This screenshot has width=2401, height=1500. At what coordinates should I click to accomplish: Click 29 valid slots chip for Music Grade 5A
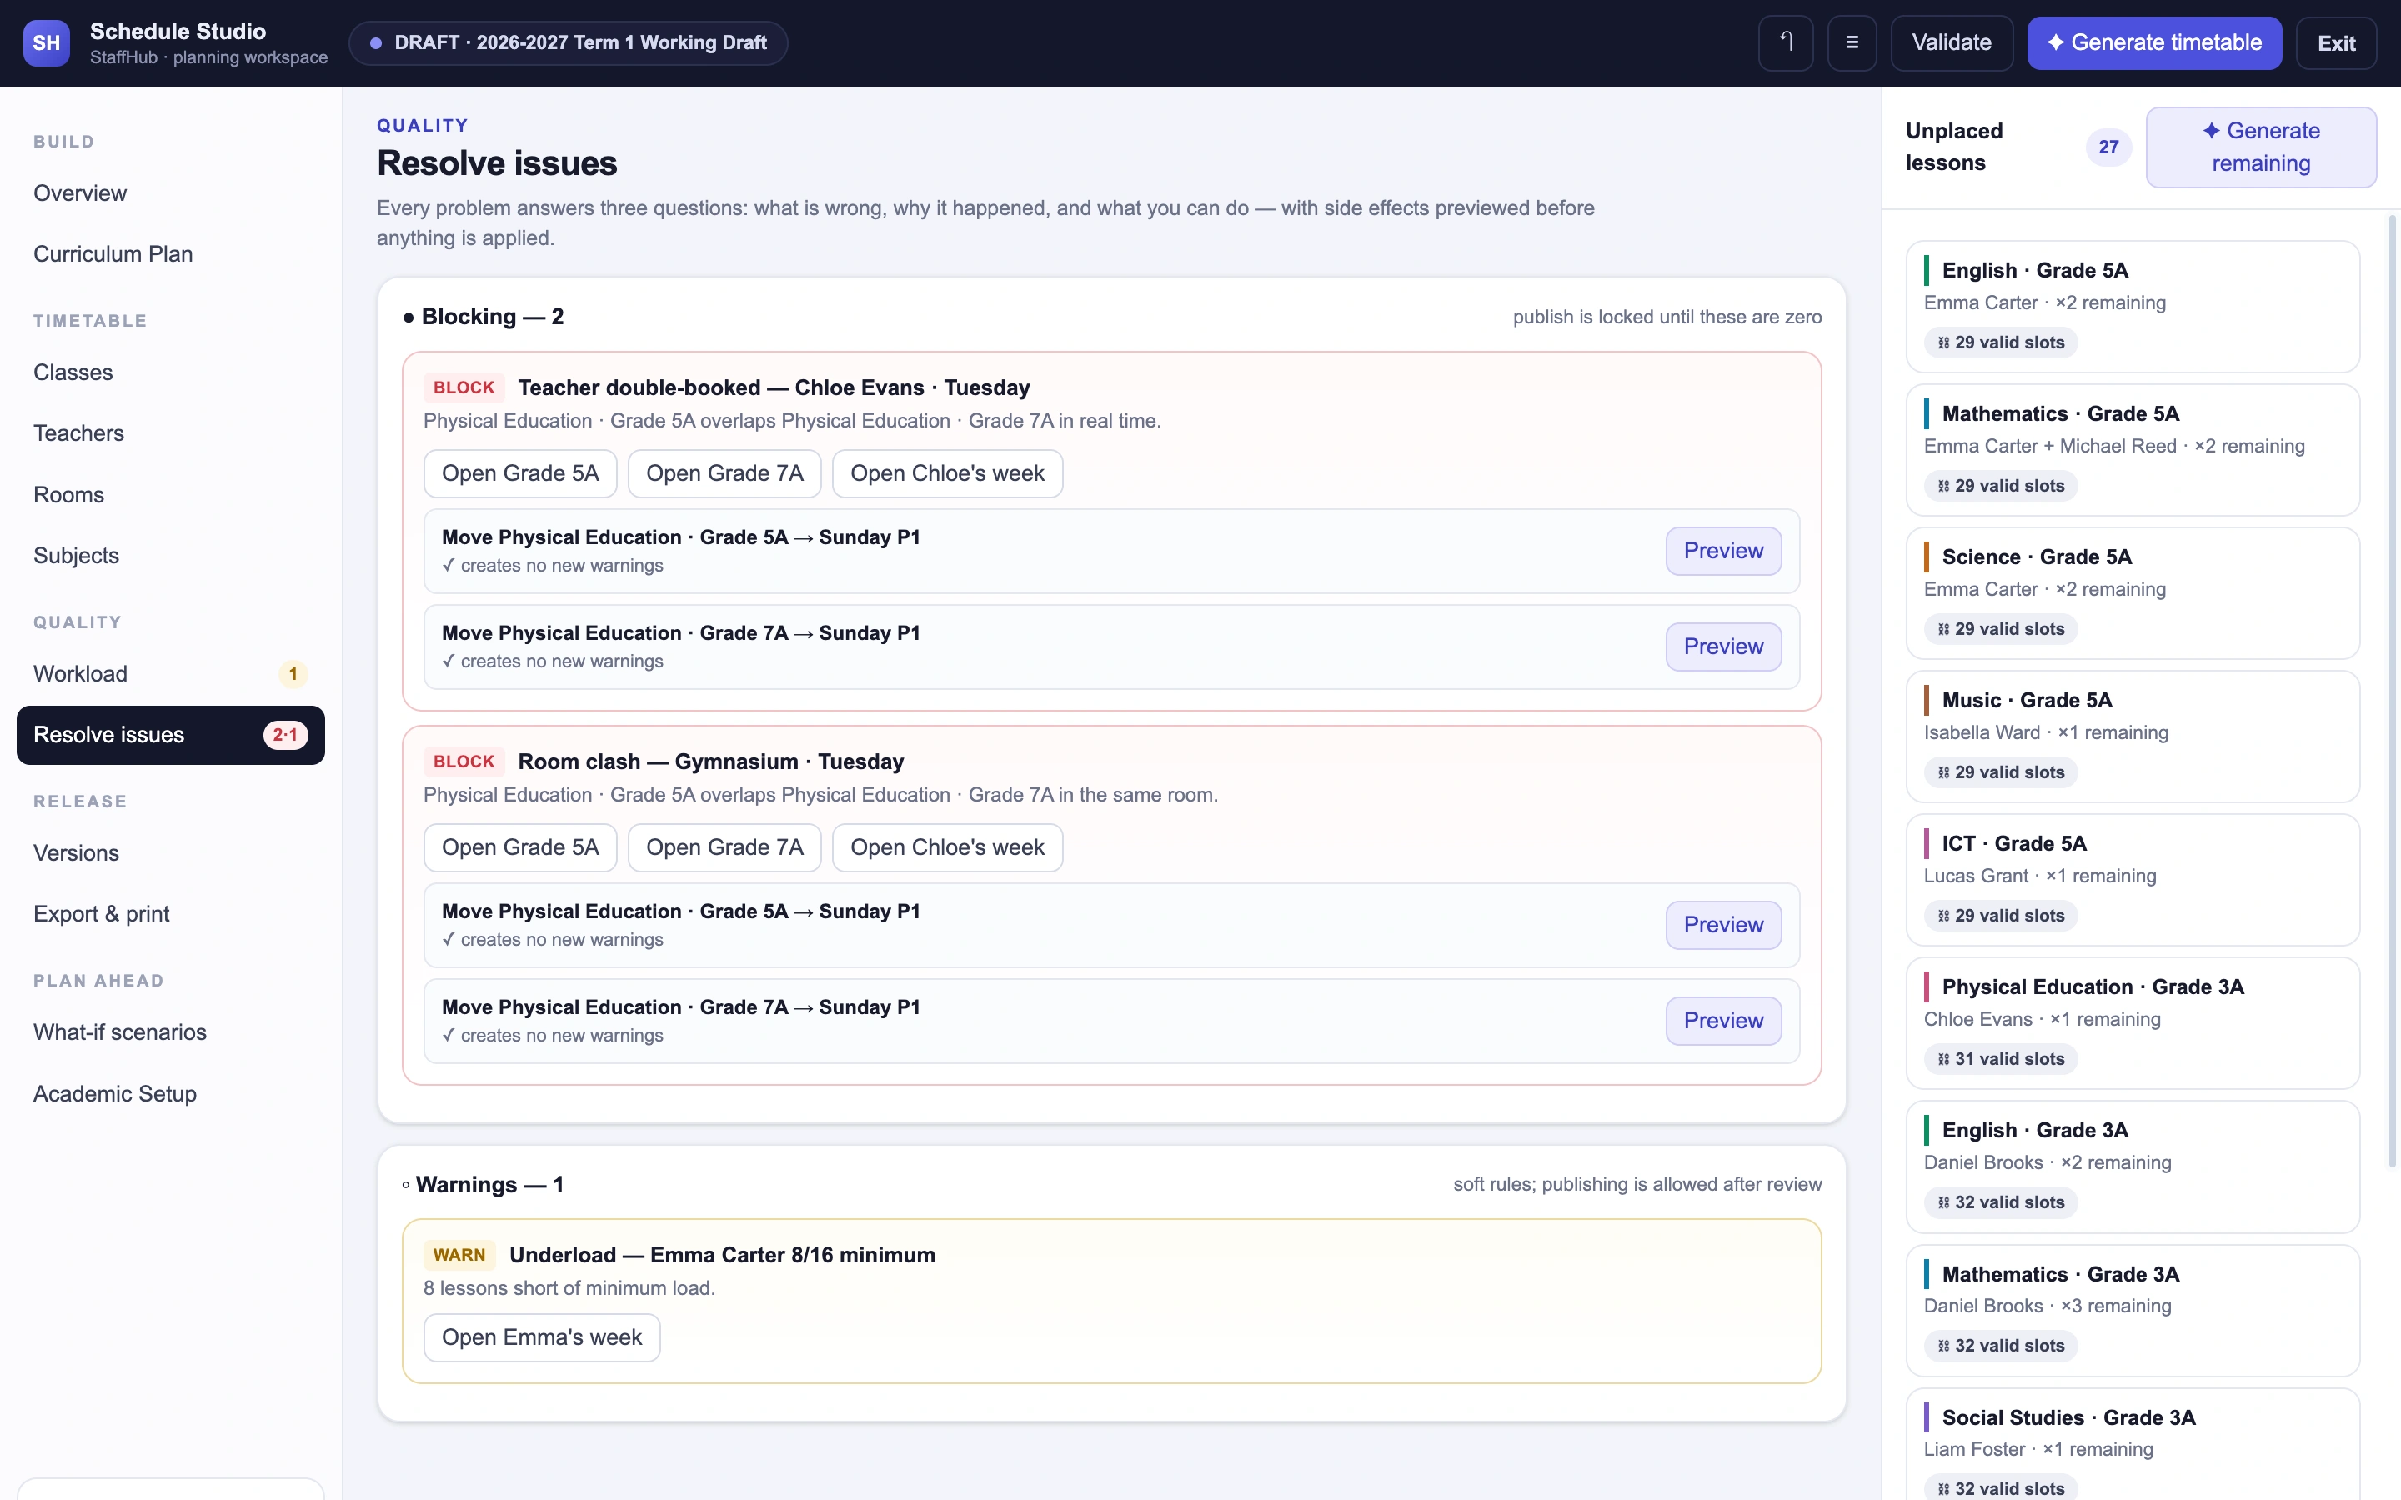(2000, 772)
